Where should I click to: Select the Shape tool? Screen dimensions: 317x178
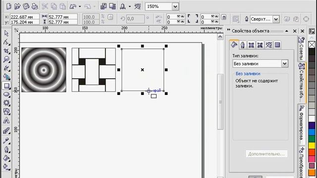tap(6, 42)
